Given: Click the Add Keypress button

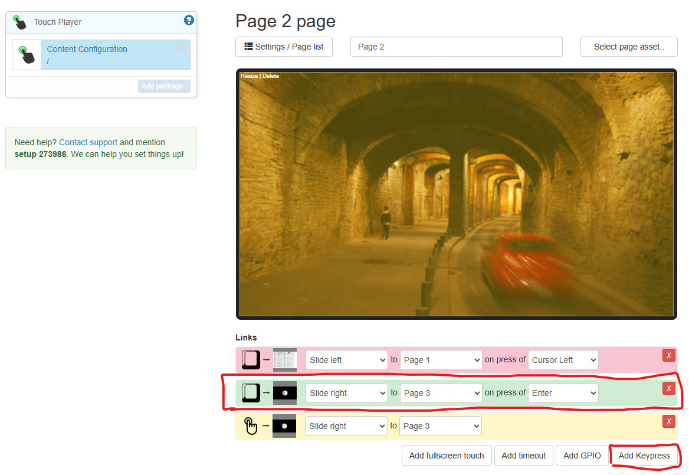Looking at the screenshot, I should tap(644, 456).
